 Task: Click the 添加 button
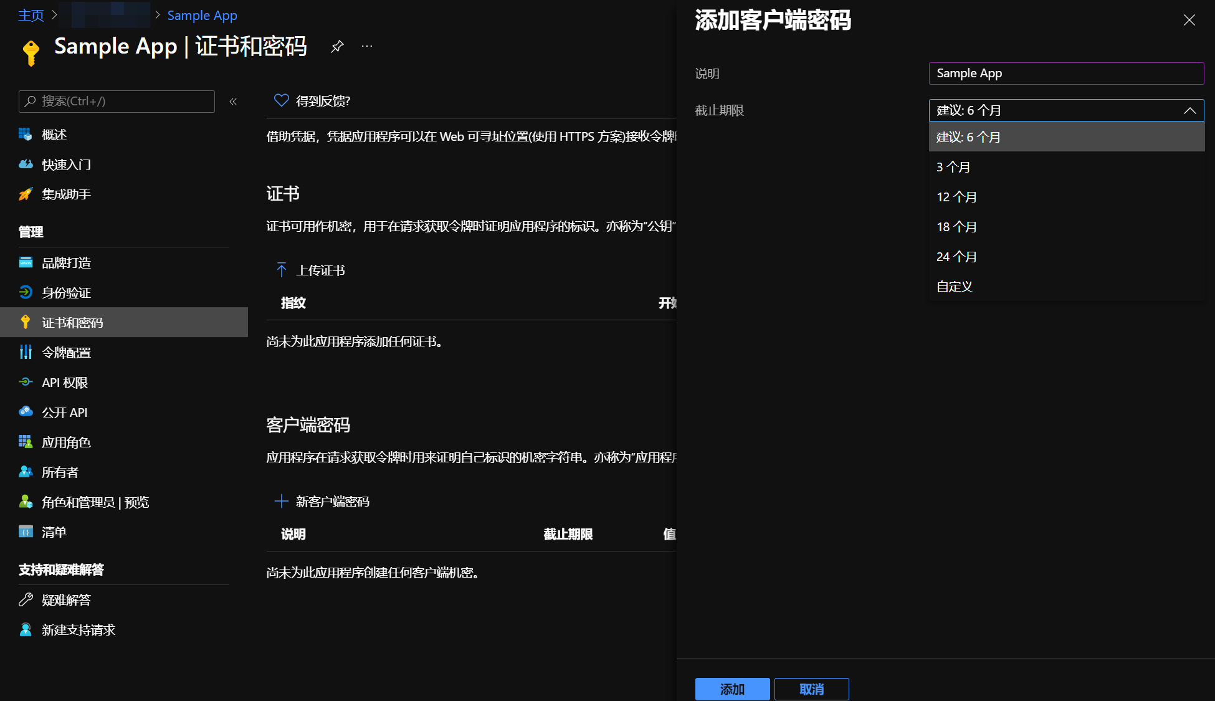732,689
